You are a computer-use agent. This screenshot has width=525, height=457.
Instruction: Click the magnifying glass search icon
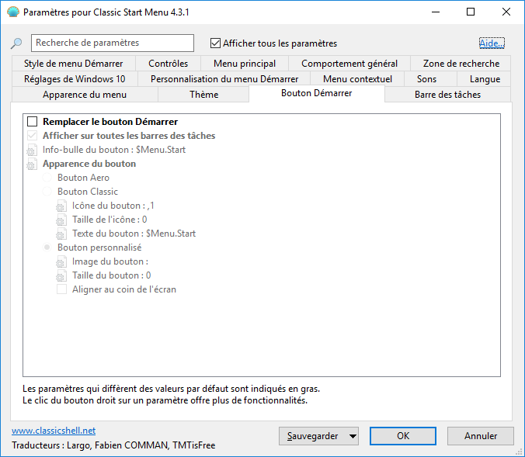17,43
